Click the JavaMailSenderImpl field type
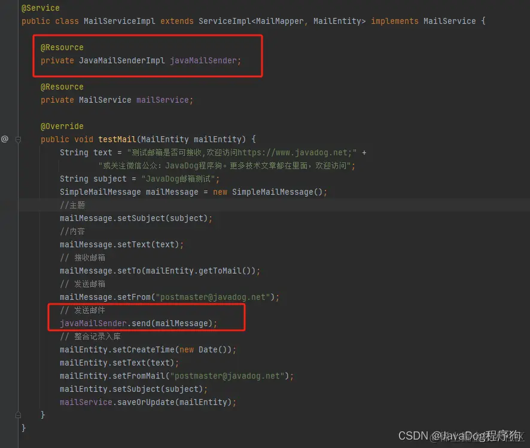Image resolution: width=530 pixels, height=448 pixels. click(122, 61)
